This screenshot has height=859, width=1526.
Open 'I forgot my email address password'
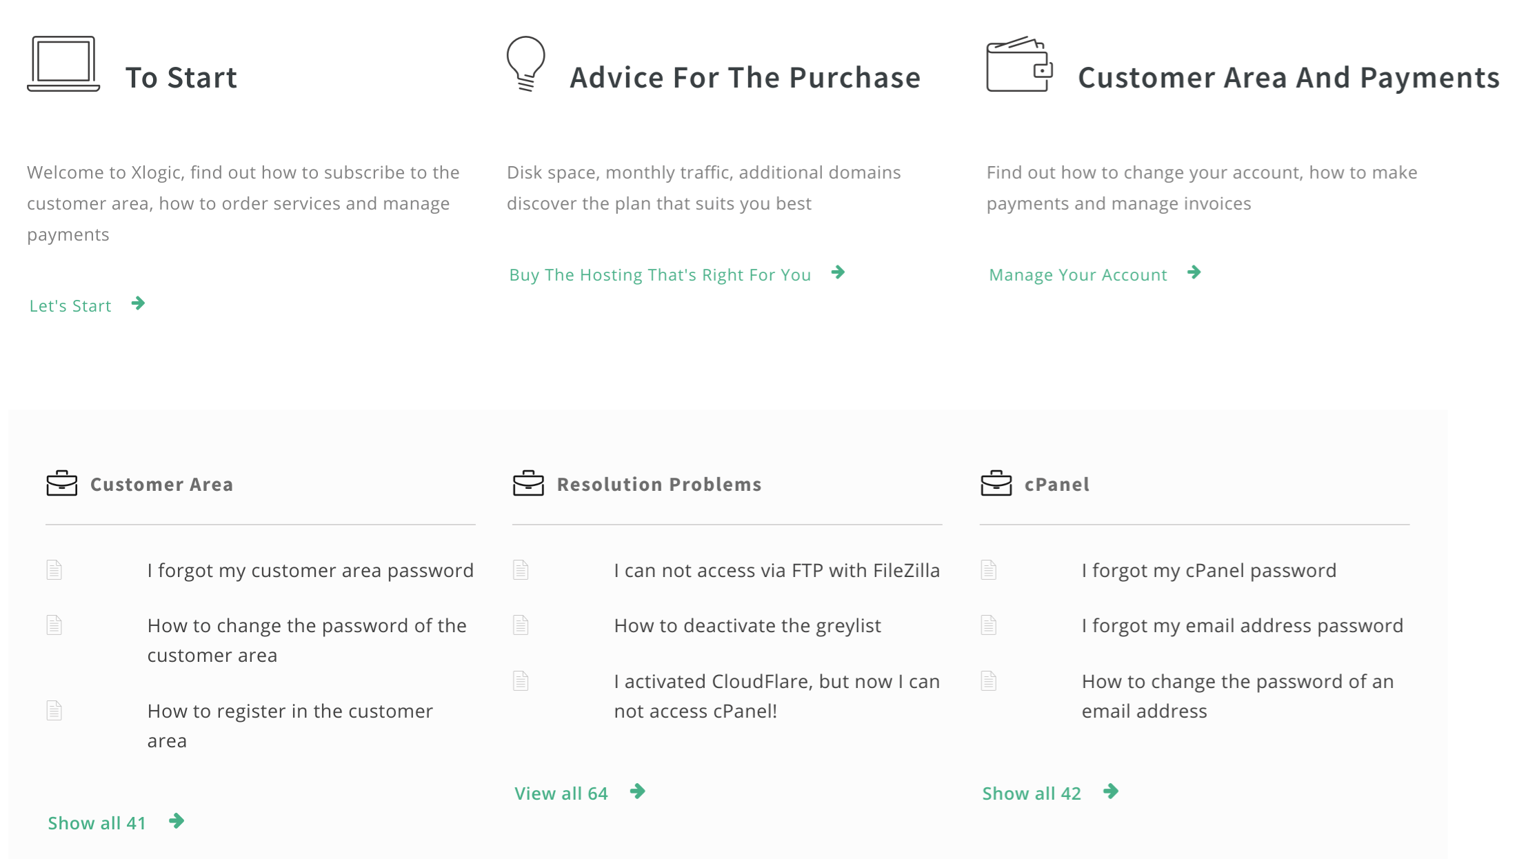pyautogui.click(x=1242, y=625)
